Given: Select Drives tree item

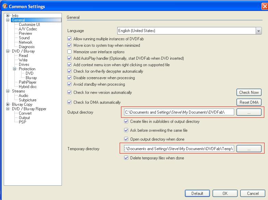Looking at the screenshot, I should pos(24,64).
